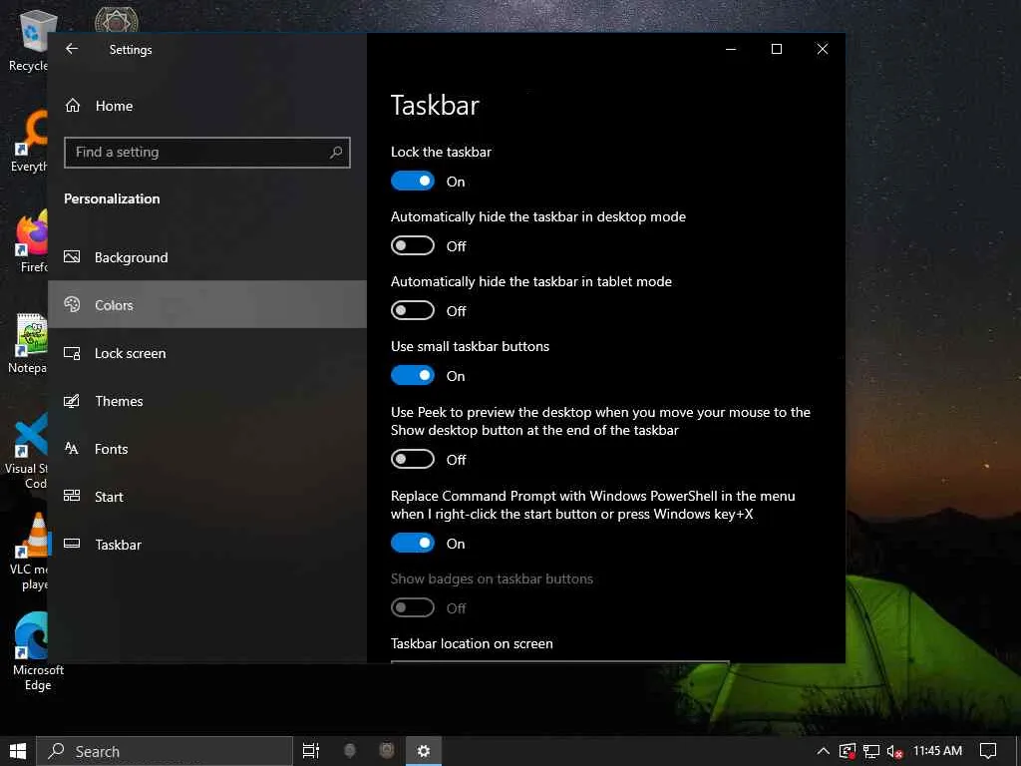Image resolution: width=1021 pixels, height=766 pixels.
Task: Open the Start settings page
Action: tap(207, 497)
